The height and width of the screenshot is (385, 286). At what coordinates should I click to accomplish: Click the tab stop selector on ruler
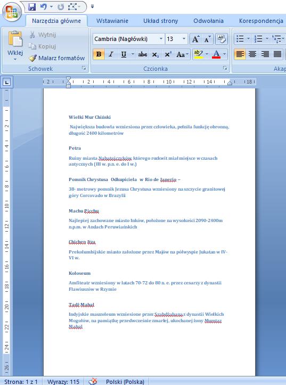pyautogui.click(x=6, y=82)
